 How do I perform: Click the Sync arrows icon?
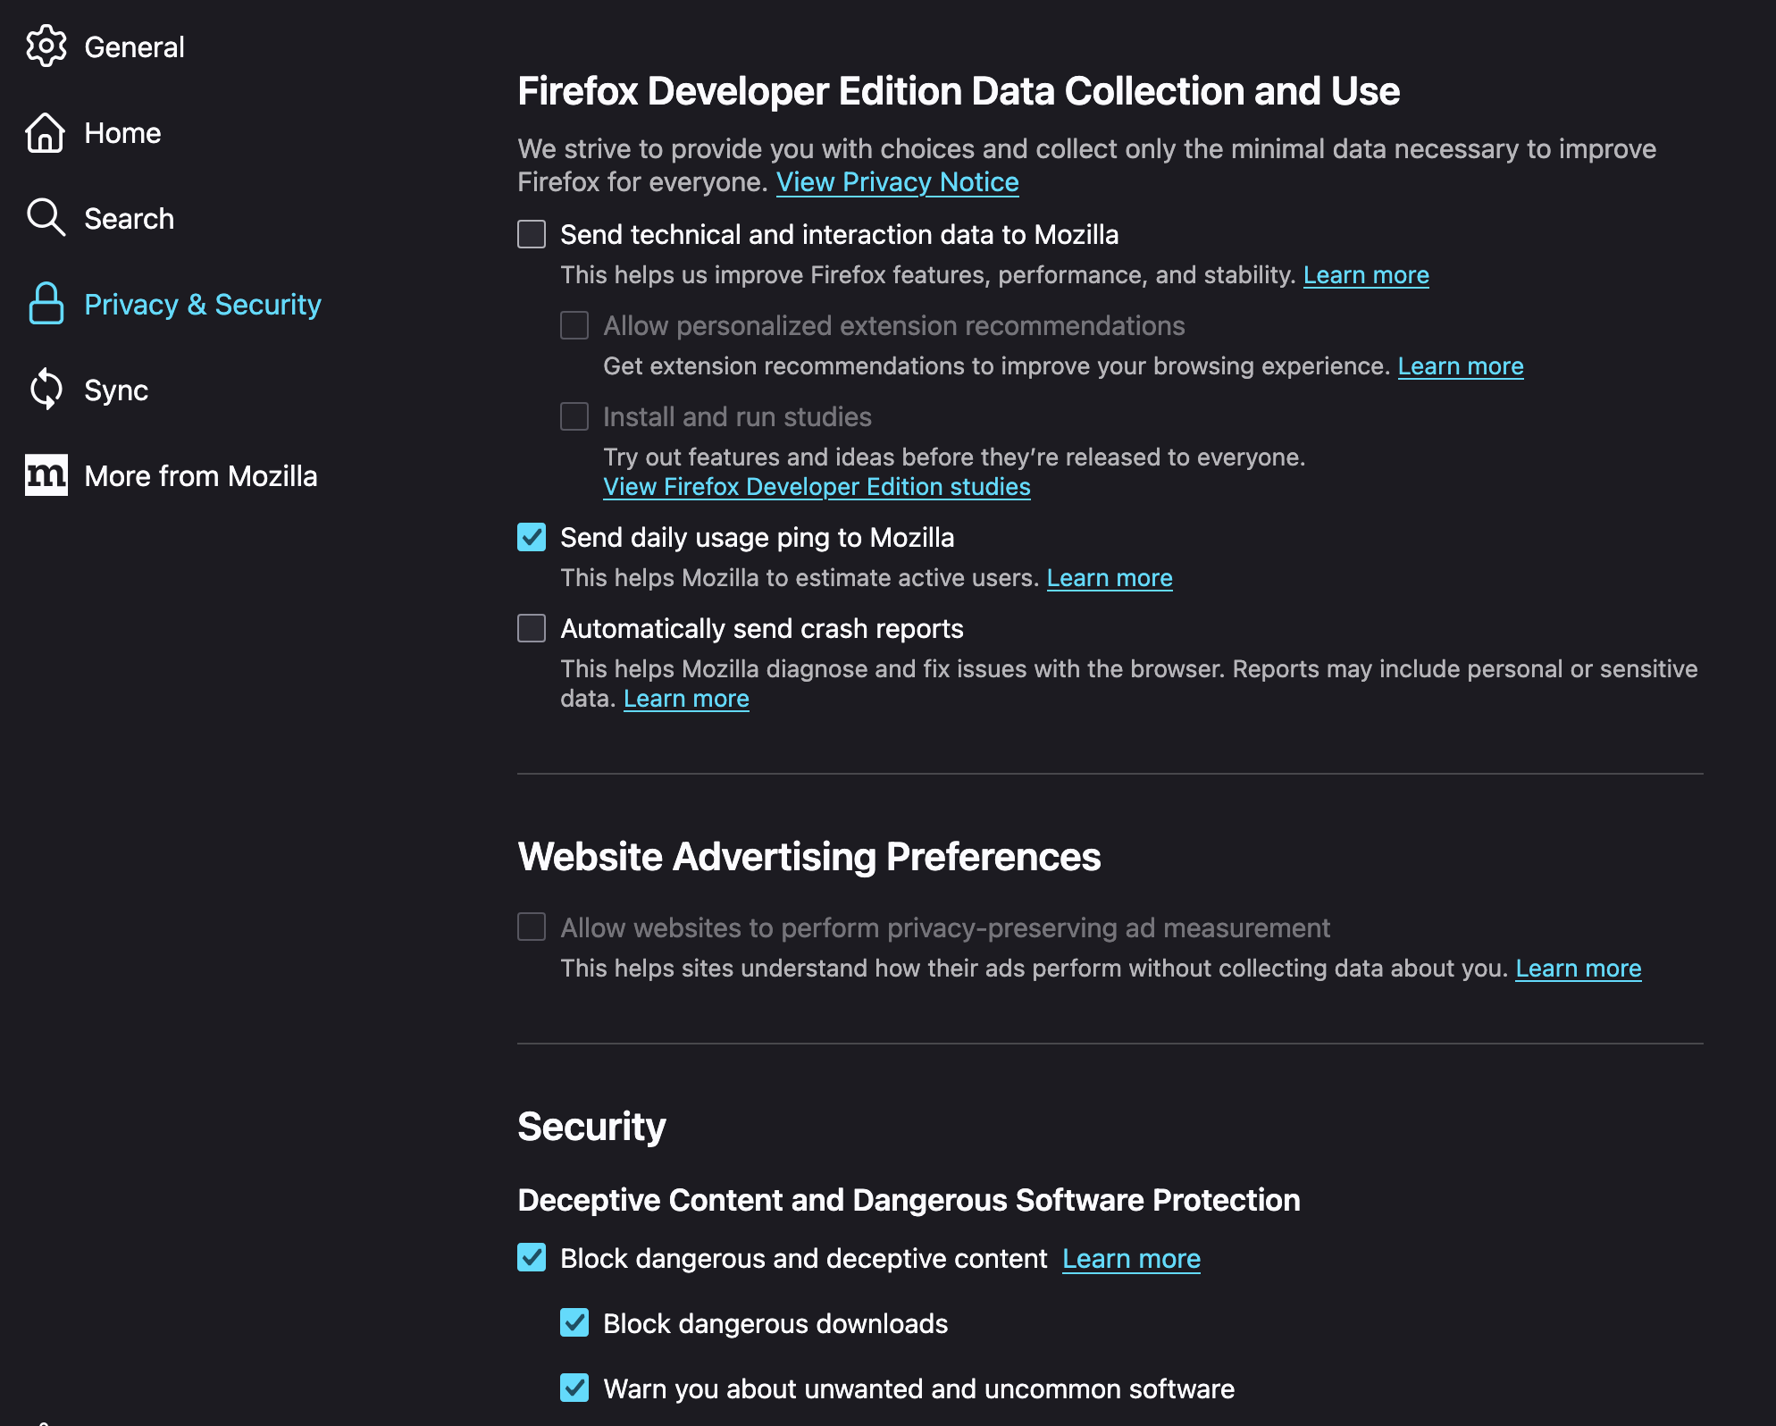click(46, 390)
